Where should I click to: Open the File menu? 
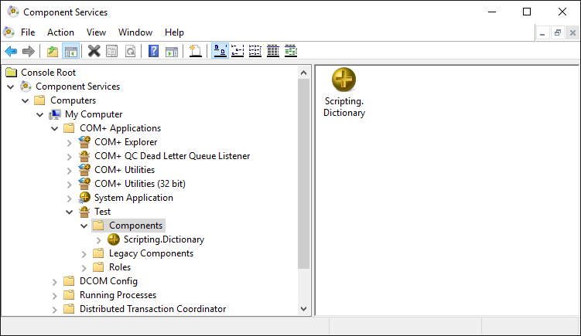pyautogui.click(x=28, y=32)
